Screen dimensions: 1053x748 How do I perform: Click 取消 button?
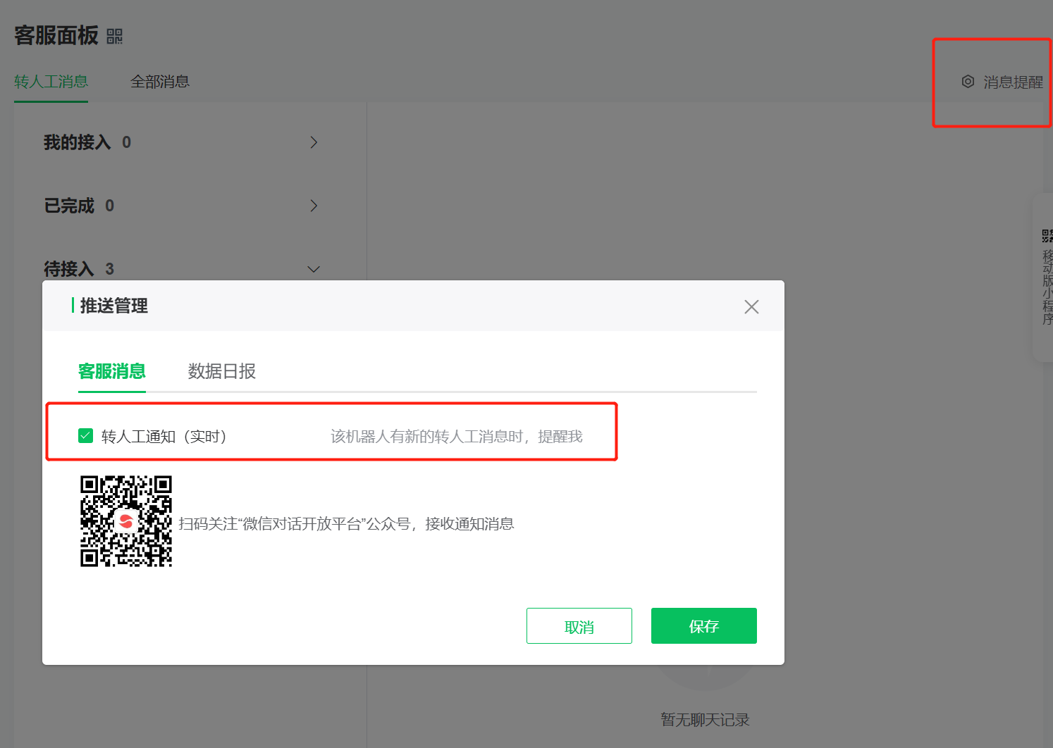579,625
